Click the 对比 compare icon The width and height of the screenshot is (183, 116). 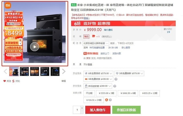[13, 81]
